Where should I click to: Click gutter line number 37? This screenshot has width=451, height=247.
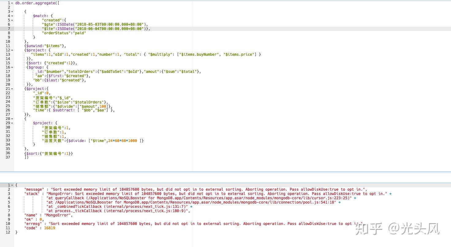click(8, 157)
